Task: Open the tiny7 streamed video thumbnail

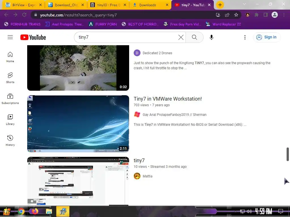Action: pyautogui.click(x=78, y=181)
